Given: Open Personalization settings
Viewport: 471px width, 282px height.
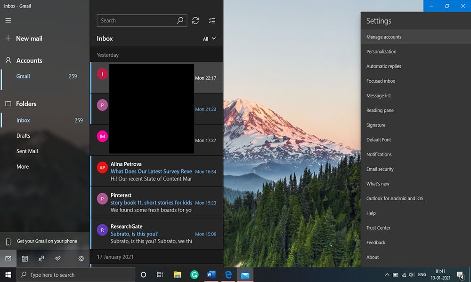Looking at the screenshot, I should tap(416, 52).
